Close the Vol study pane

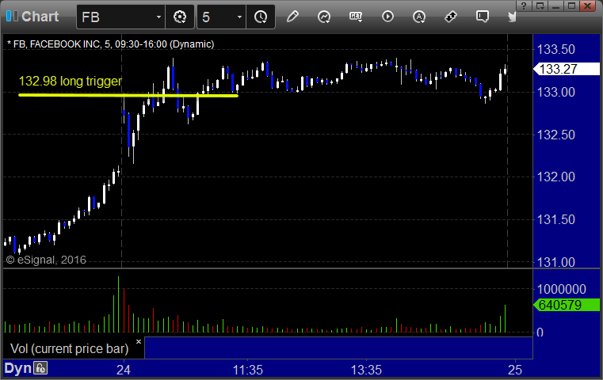click(139, 341)
